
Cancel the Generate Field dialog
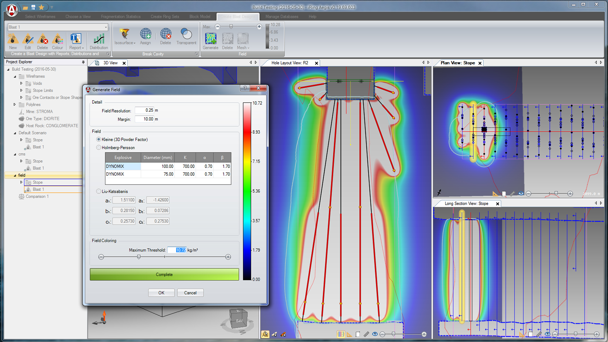click(x=190, y=292)
